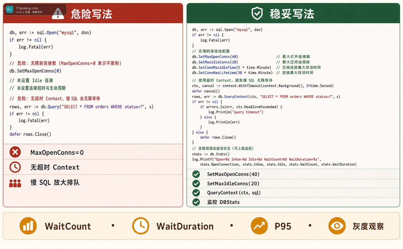
Task: Click the db.QueryContext SELECT line
Action: click(x=266, y=97)
